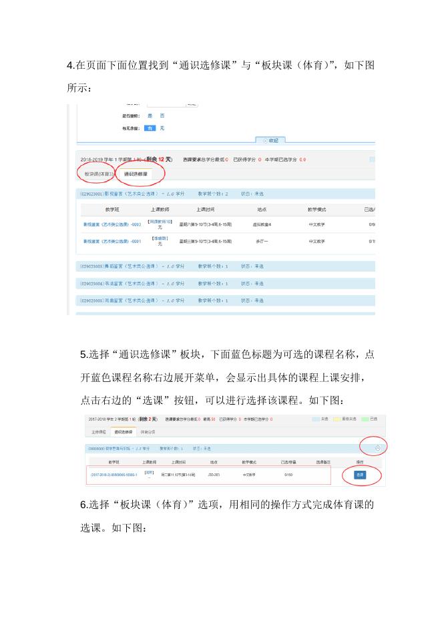Image resolution: width=442 pixels, height=625 pixels.
Task: Click the 未选 legend color swatch
Action: pos(316,419)
